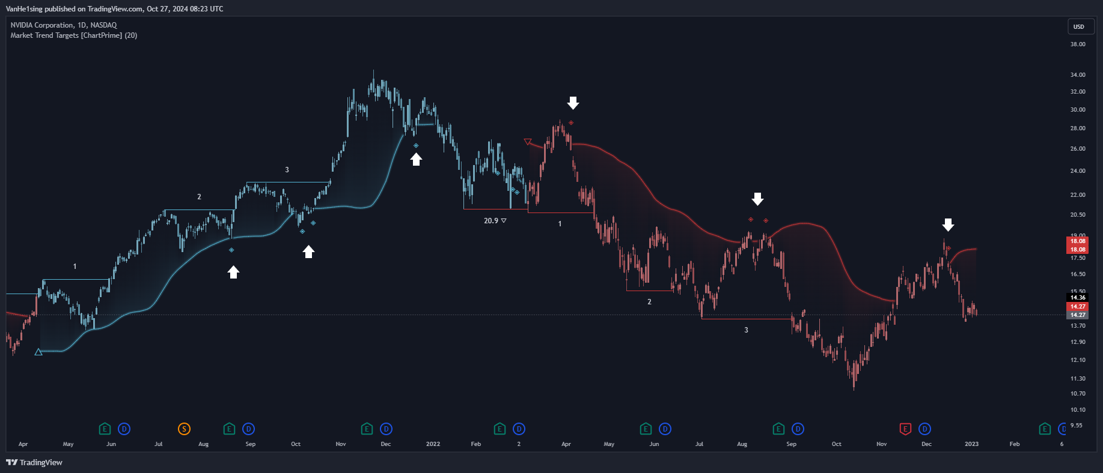Click the December 2022 dividend D icon

pos(924,429)
